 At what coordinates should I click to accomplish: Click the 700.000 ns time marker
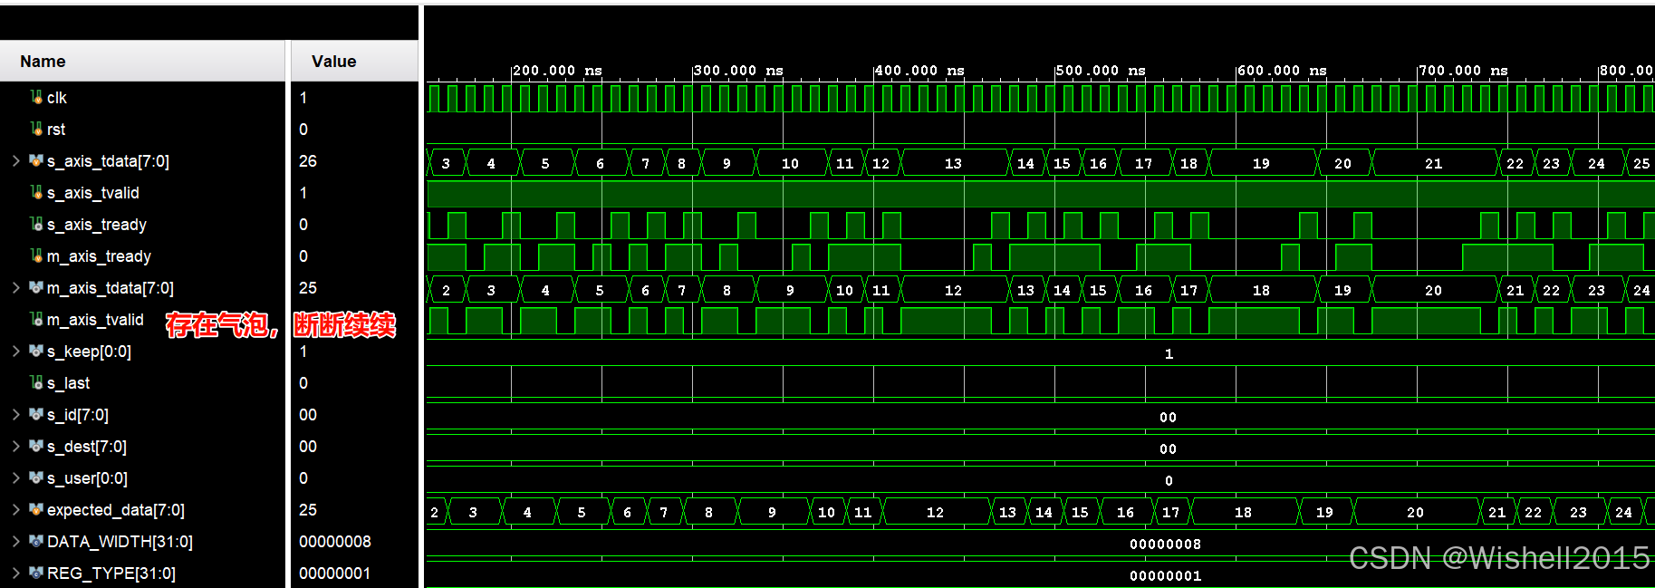[x=1463, y=71]
